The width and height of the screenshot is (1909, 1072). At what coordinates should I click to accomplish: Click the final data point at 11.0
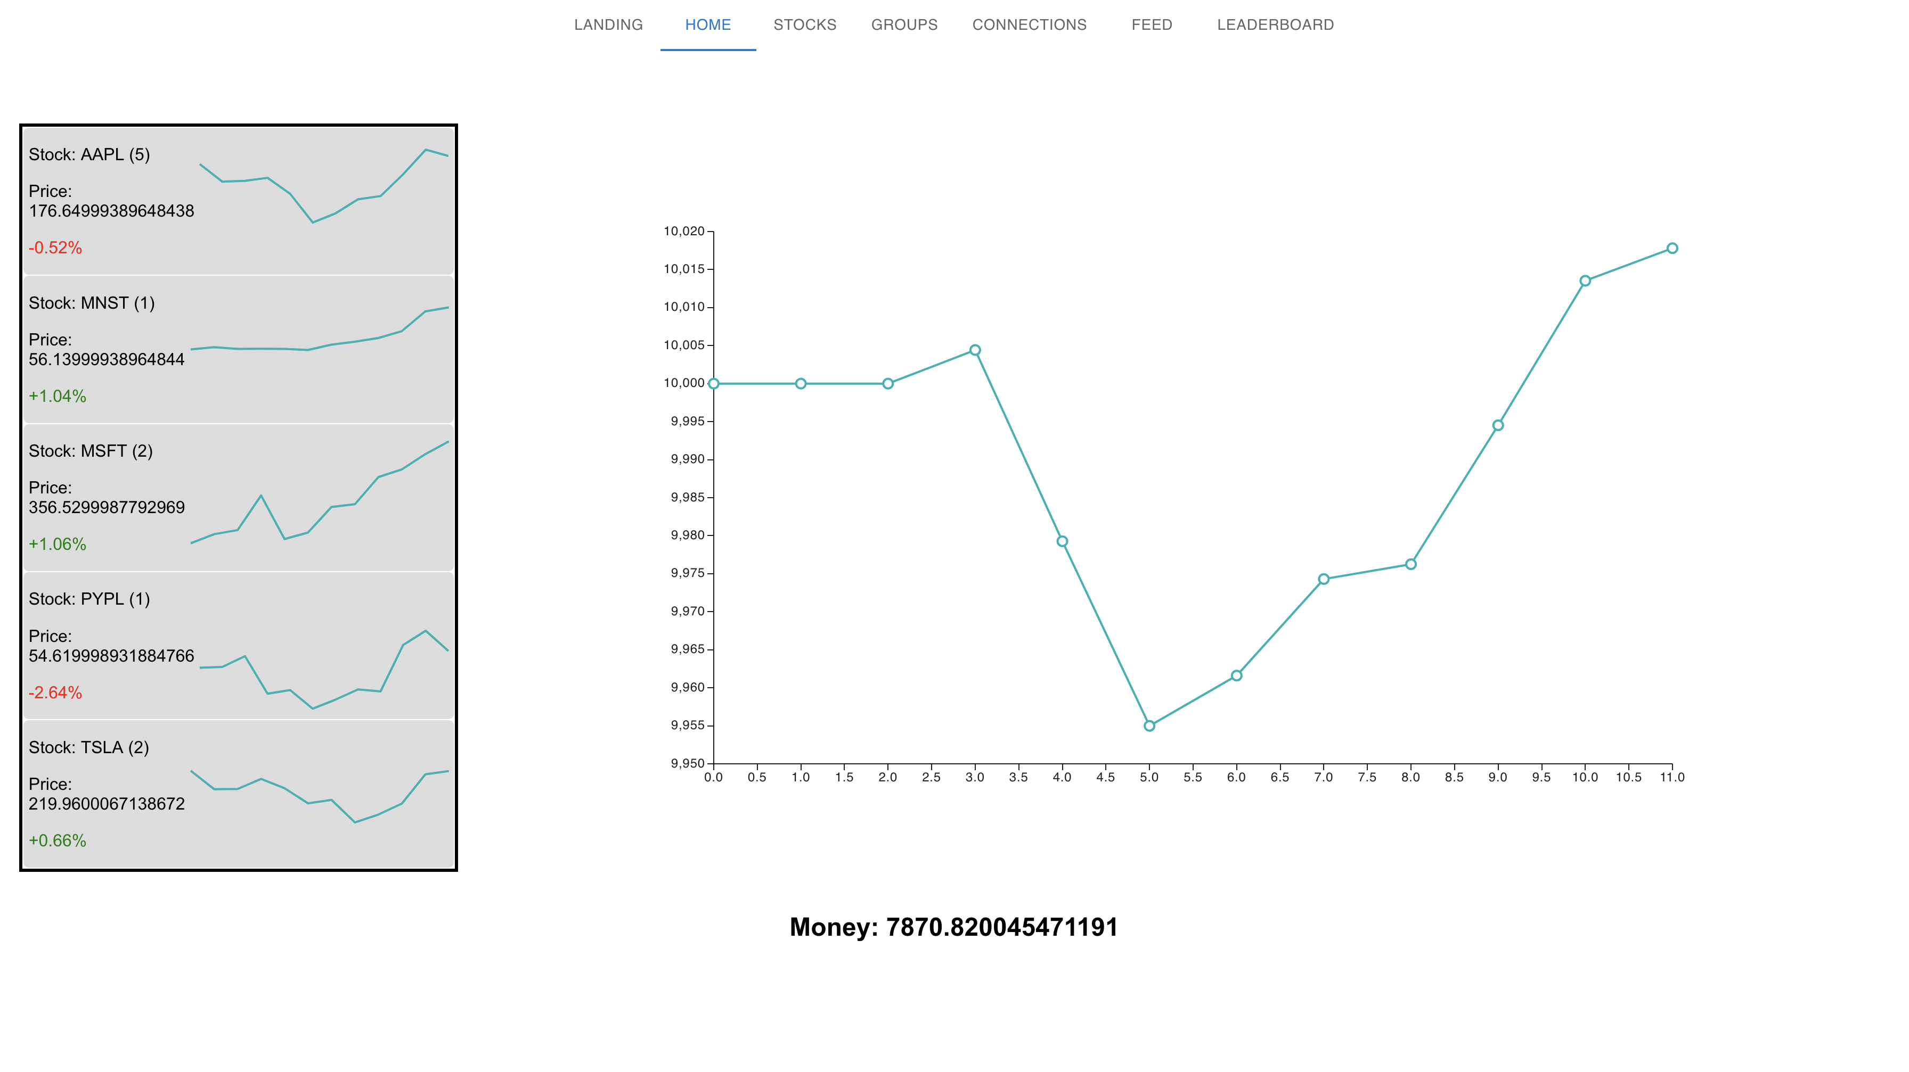tap(1672, 248)
